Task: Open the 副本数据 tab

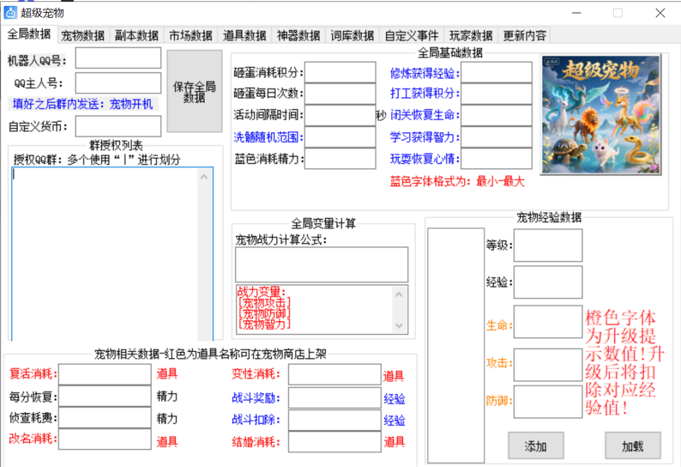Action: [136, 36]
